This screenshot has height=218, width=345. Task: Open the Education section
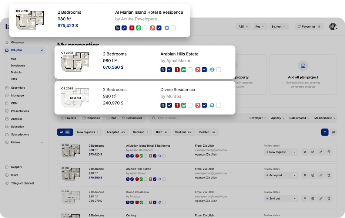coord(17,127)
